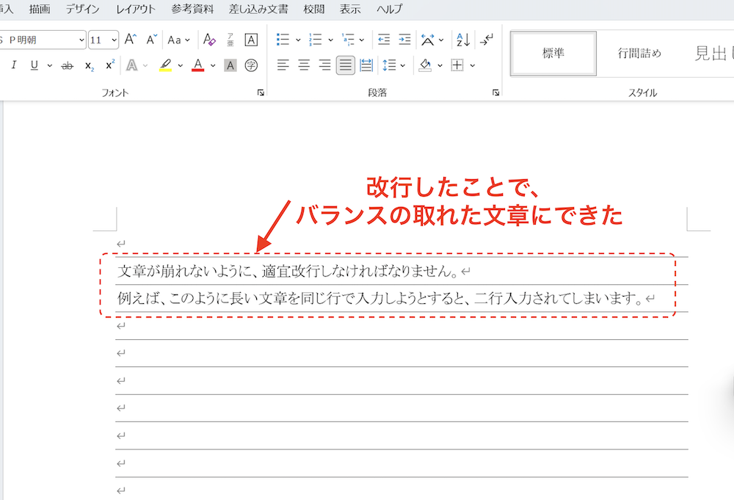Expand multilevel list options arrow

pyautogui.click(x=361, y=40)
